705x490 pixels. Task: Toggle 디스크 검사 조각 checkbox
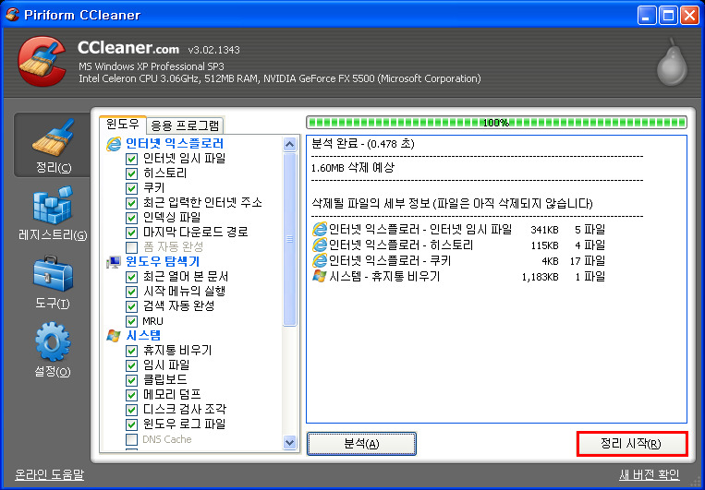(131, 410)
